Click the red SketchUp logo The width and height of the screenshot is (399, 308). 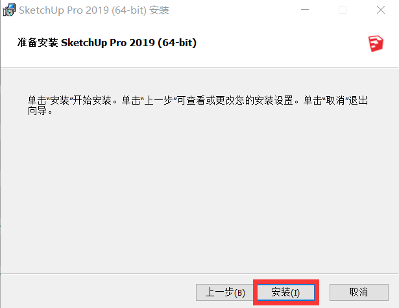[376, 44]
